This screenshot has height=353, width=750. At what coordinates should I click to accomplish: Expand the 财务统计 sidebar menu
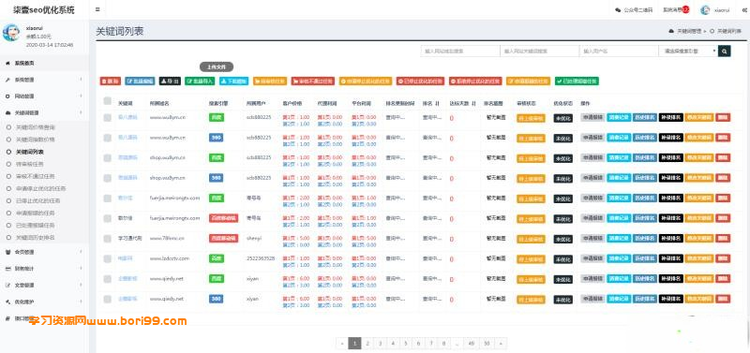(x=43, y=269)
